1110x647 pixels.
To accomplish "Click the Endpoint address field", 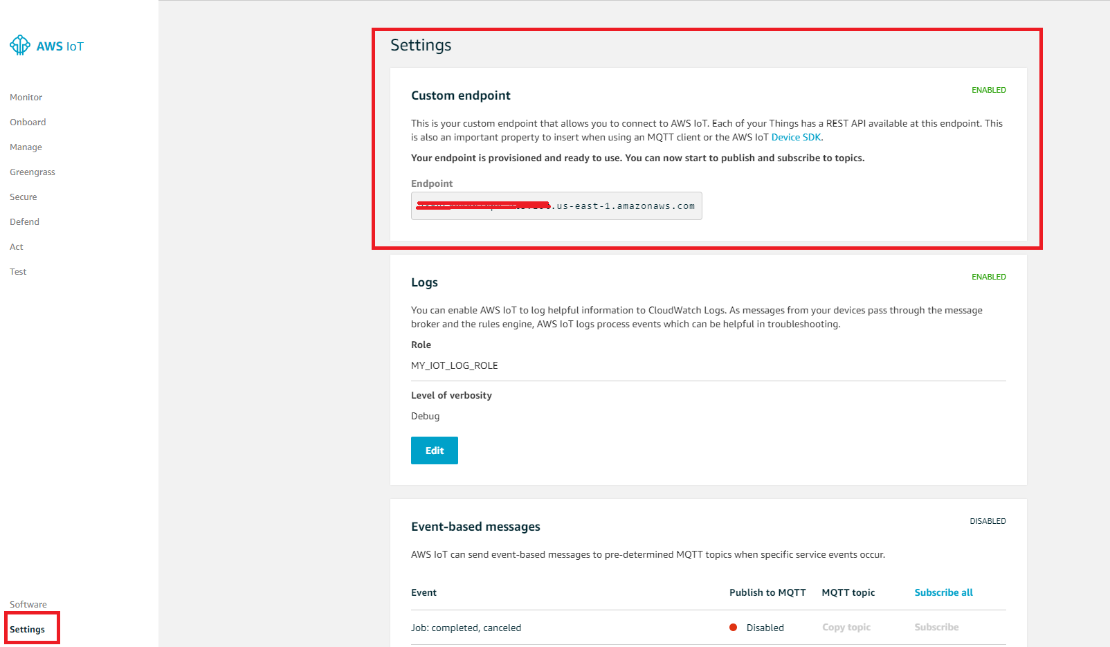I will pyautogui.click(x=556, y=206).
